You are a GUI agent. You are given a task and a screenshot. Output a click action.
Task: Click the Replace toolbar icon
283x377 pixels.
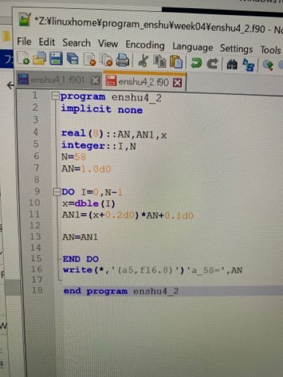pyautogui.click(x=248, y=65)
